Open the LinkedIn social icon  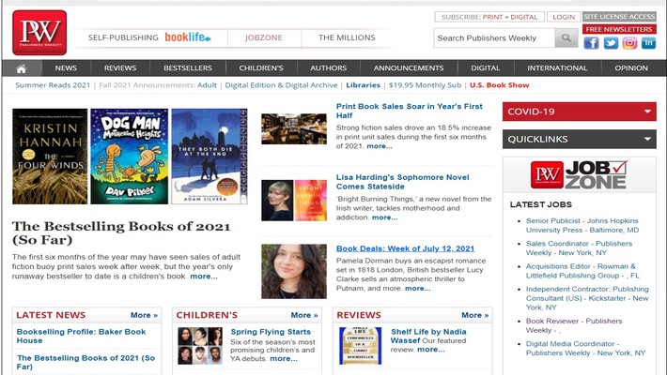[648, 43]
